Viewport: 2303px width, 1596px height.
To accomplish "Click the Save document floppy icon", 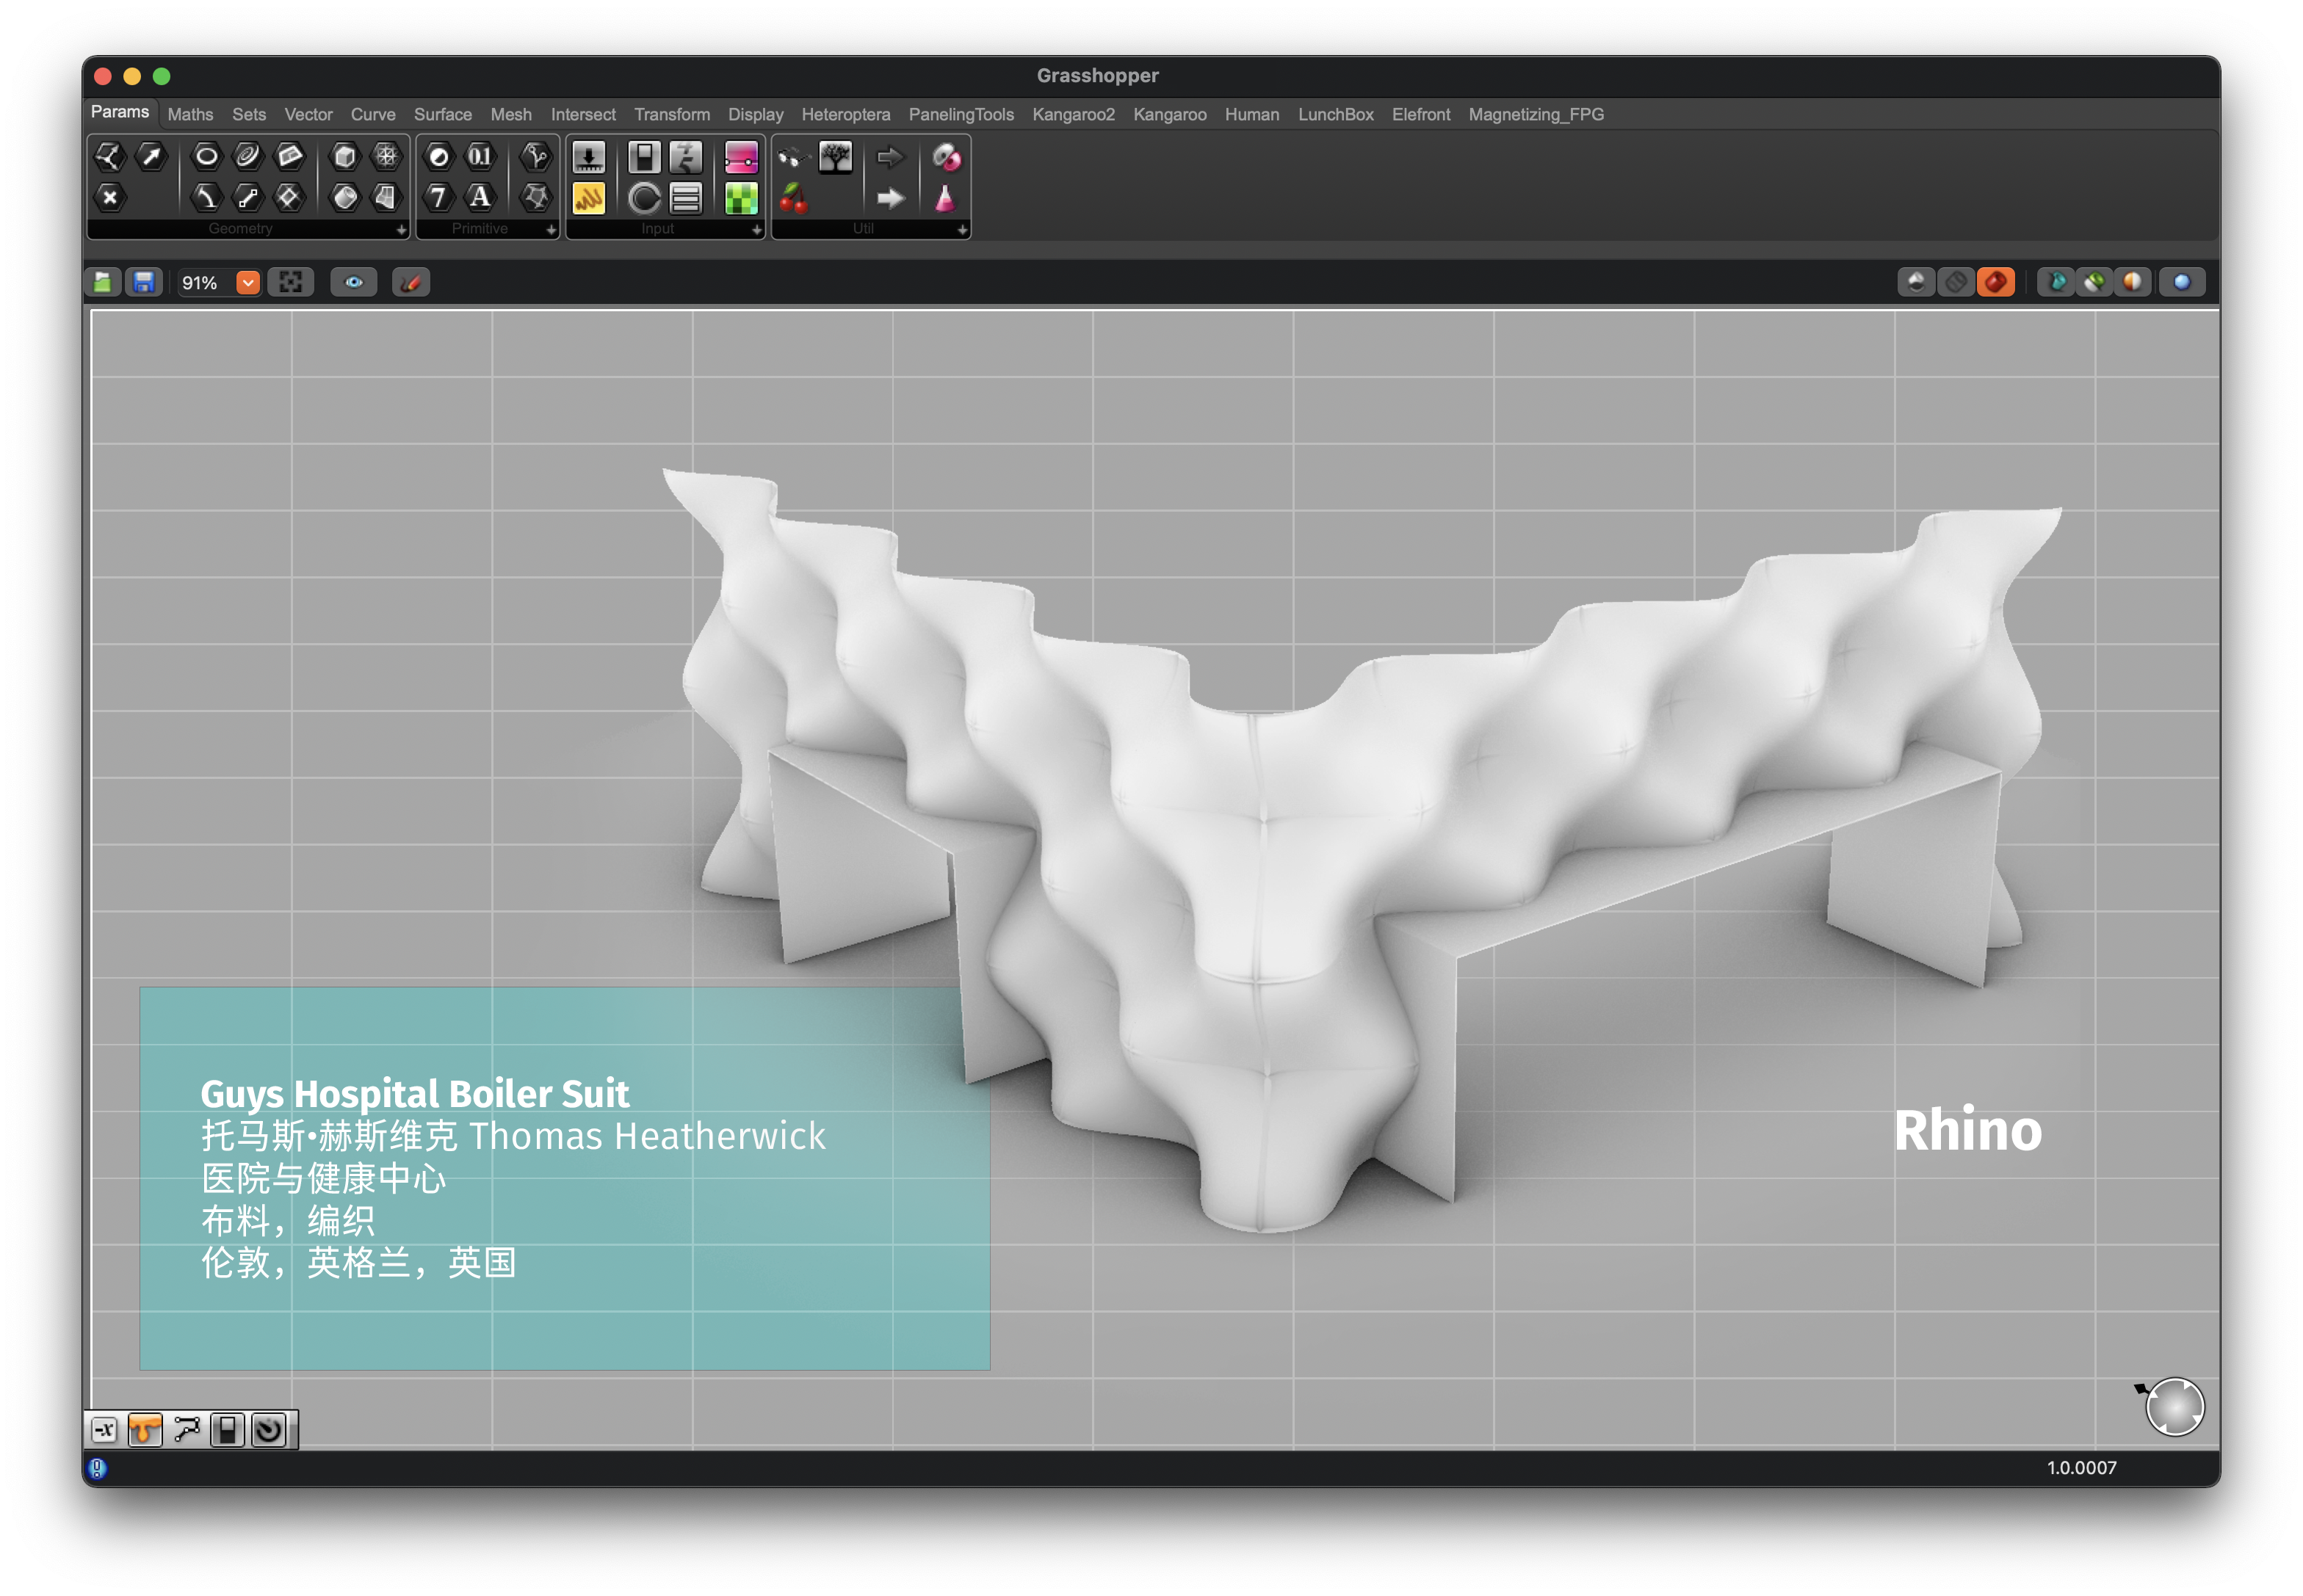I will pyautogui.click(x=144, y=283).
